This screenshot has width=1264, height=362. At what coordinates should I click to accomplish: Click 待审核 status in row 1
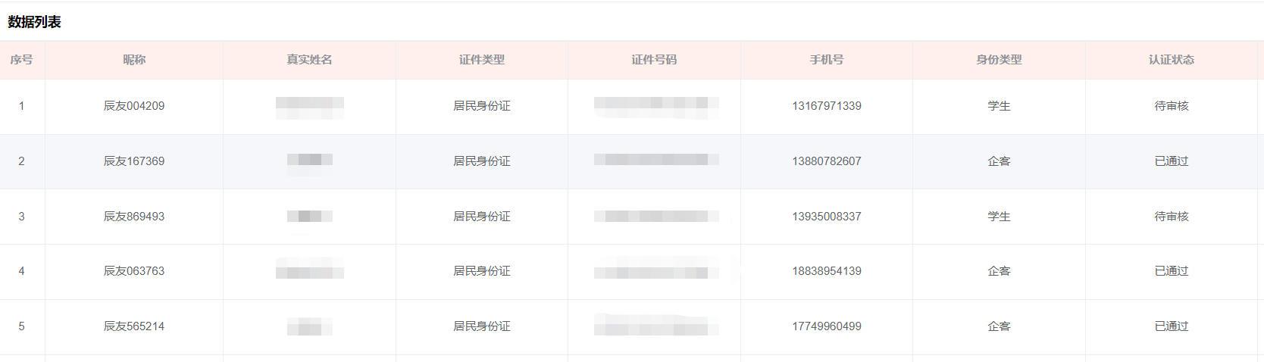pyautogui.click(x=1172, y=106)
